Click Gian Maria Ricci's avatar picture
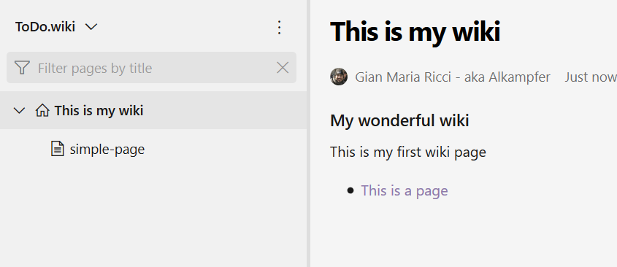This screenshot has width=617, height=267. (x=339, y=77)
